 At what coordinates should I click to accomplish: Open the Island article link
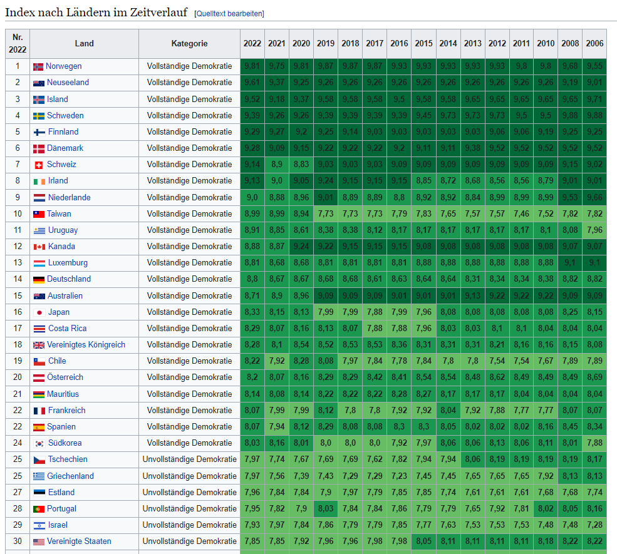(x=58, y=99)
